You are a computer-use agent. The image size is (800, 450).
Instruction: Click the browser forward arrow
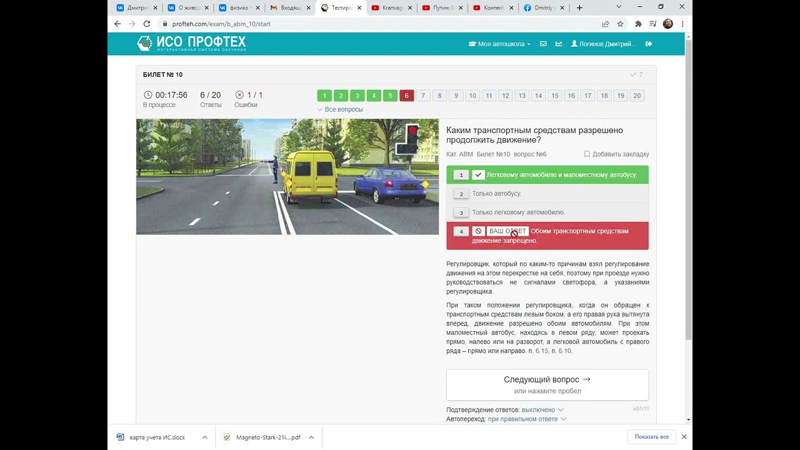(132, 24)
